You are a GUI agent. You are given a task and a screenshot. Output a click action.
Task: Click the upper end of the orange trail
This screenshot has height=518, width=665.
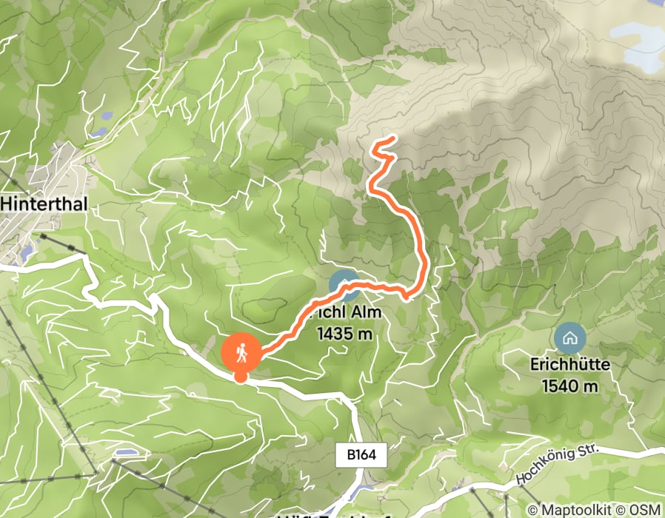(392, 138)
